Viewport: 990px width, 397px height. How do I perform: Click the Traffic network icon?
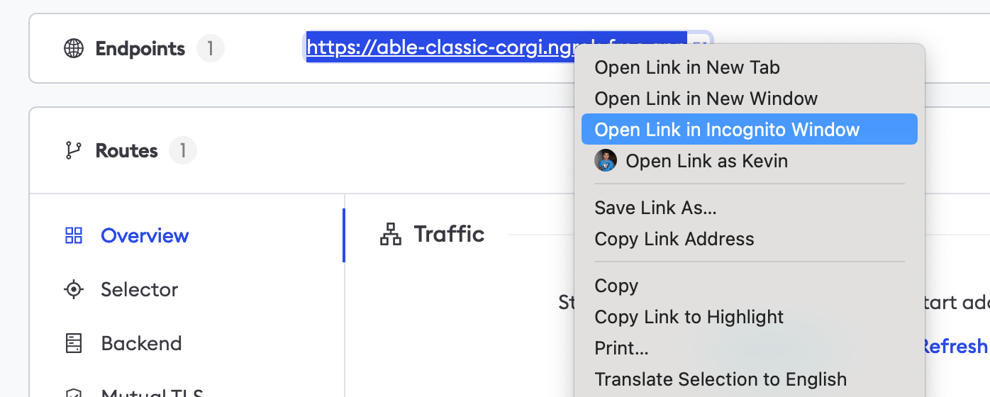(391, 234)
